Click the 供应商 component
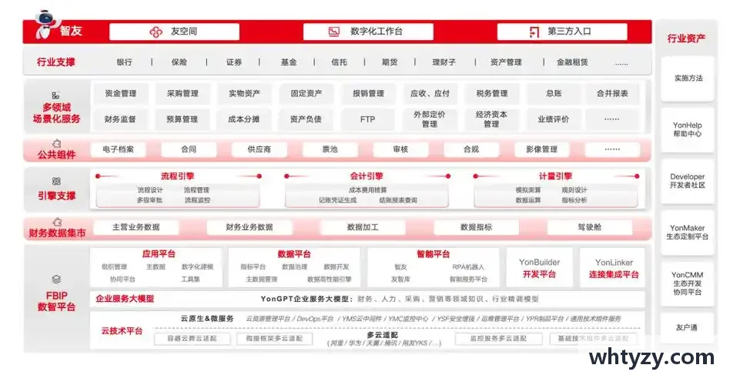Screen dimensions: 740x385 point(259,149)
